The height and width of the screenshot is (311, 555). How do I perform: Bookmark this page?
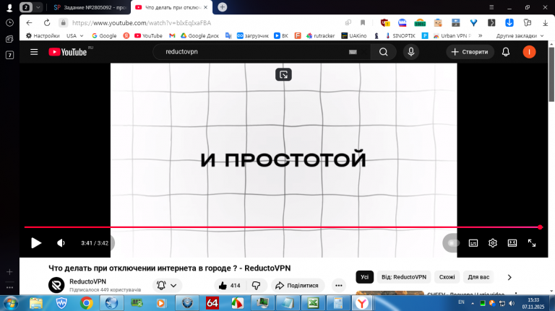363,23
